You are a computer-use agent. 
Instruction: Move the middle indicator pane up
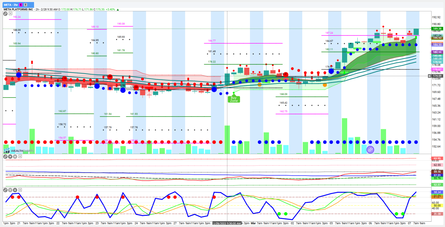15,157
